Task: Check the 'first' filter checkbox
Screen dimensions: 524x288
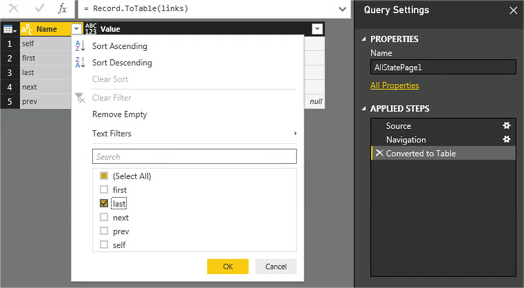Action: [x=104, y=190]
